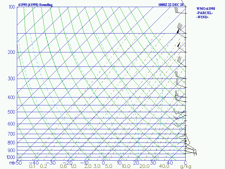Click the -10 temperature axis label
The width and height of the screenshot is (225, 169).
84,163
